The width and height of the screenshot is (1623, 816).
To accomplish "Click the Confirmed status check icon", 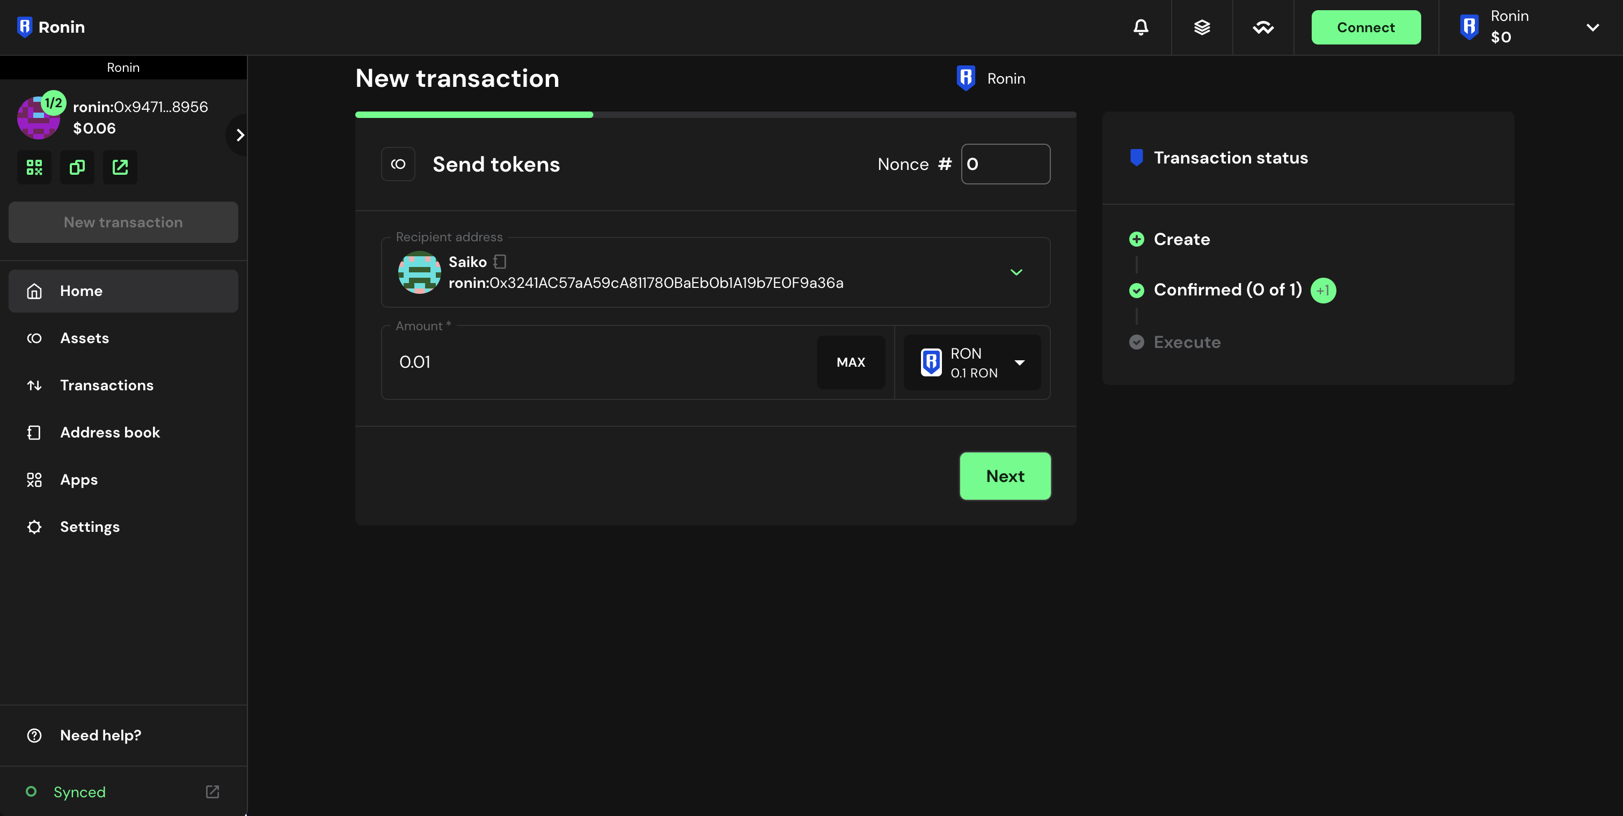I will [1137, 290].
